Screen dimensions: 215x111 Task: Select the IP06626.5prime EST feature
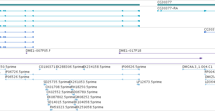131,69
